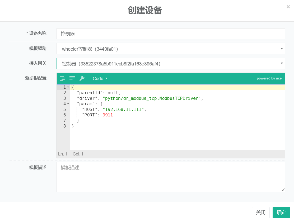
Task: Collapse the param fold arrow on line 4
Action: tap(68, 104)
